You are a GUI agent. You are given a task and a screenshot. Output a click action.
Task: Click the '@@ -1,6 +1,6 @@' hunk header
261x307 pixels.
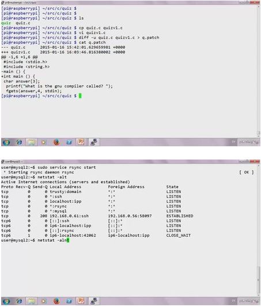click(x=20, y=57)
